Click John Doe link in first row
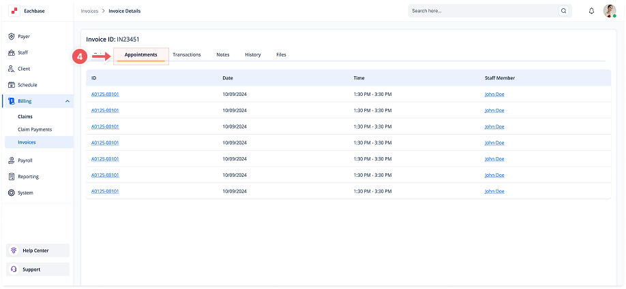626x289 pixels. (x=494, y=94)
